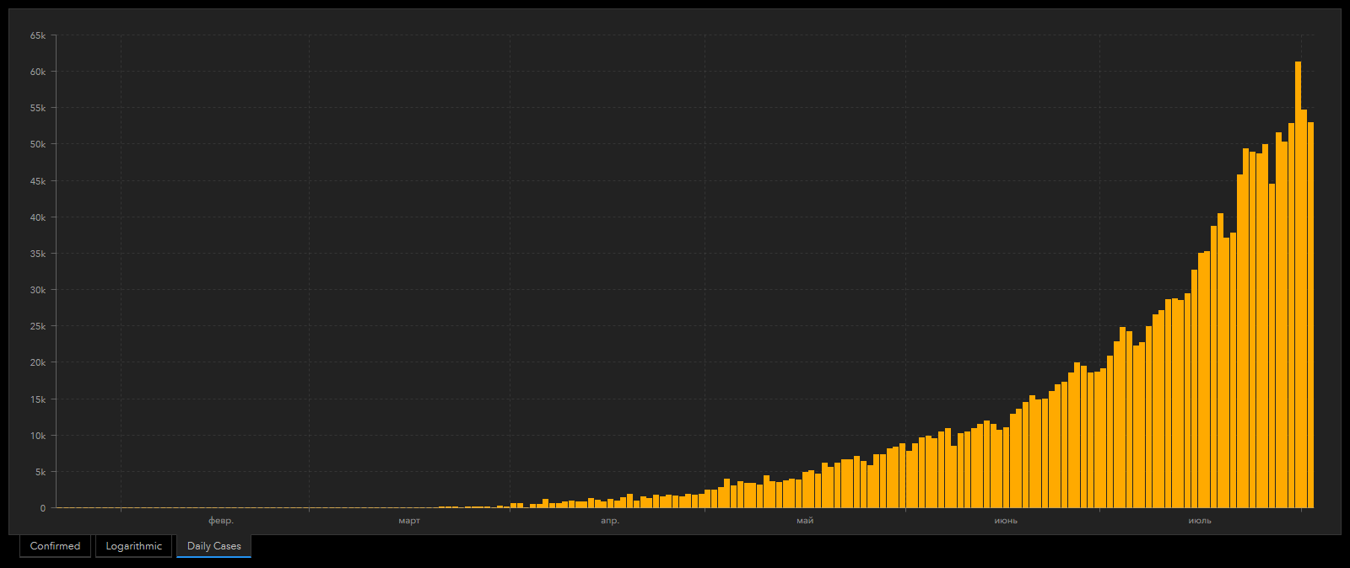Select the Daily Cases tab
The height and width of the screenshot is (568, 1350).
213,546
